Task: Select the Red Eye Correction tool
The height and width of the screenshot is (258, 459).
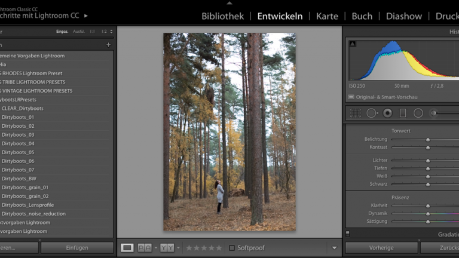Action: coord(387,113)
